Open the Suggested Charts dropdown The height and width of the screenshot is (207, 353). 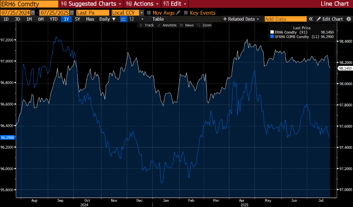tap(91, 4)
